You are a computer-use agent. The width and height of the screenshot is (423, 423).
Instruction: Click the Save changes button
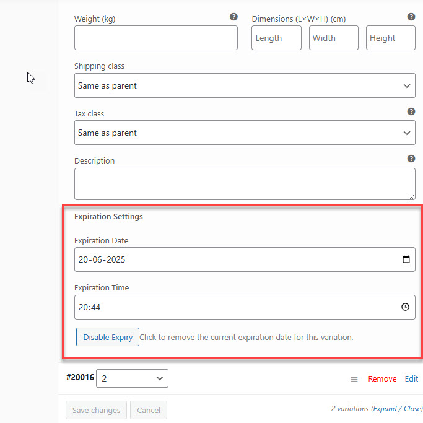96,410
